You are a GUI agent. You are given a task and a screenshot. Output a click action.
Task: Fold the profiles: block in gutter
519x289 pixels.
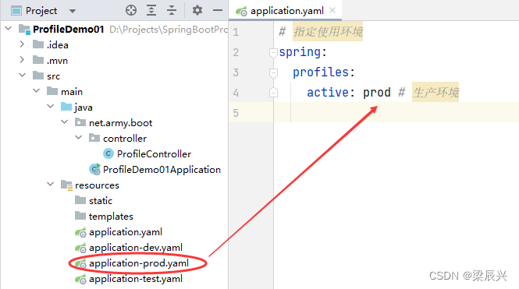pos(273,73)
